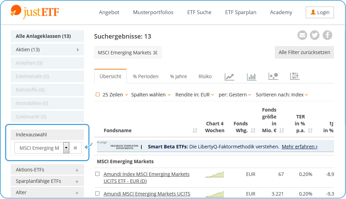
Task: Open the bubble scatter chart view tab
Action: (x=273, y=76)
